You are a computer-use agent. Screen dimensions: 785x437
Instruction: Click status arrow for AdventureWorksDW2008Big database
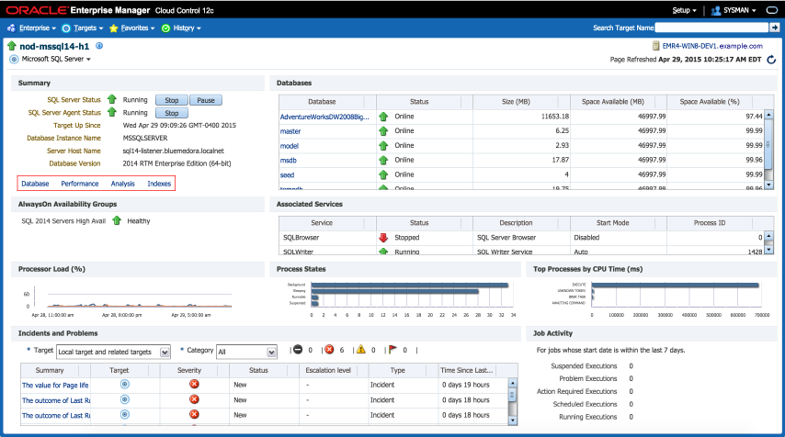point(383,117)
